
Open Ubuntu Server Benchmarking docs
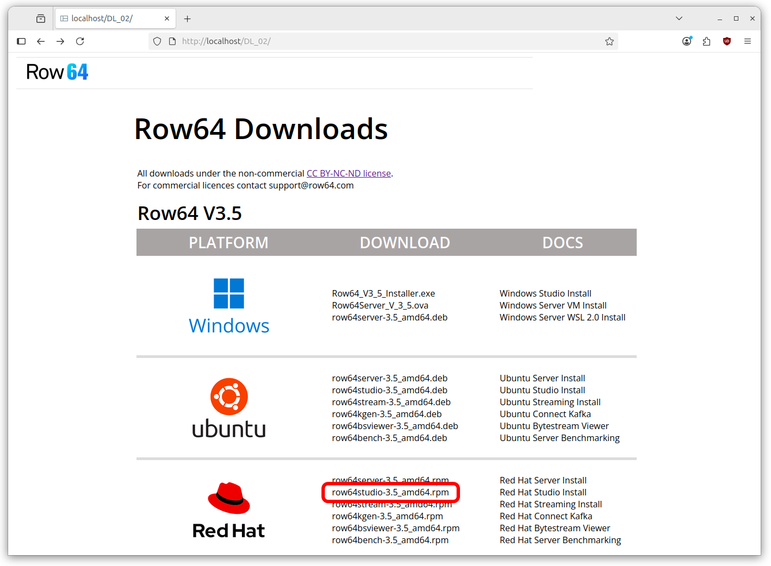(x=559, y=438)
